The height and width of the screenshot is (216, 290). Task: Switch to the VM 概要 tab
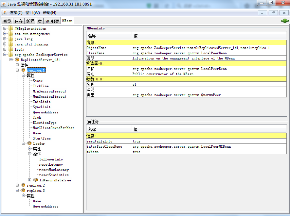pos(52,21)
